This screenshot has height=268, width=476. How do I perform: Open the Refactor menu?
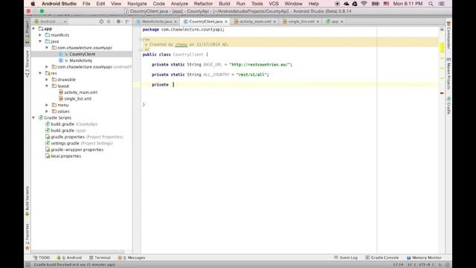203,4
